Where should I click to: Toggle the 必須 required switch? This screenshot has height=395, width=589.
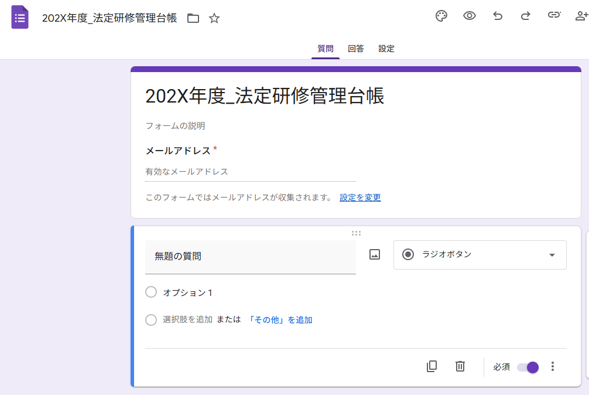click(528, 367)
